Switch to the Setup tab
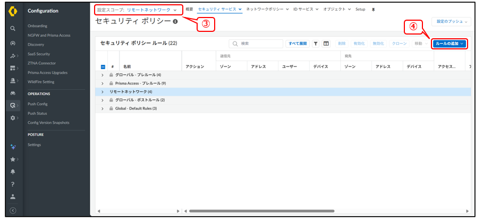Image resolution: width=483 pixels, height=222 pixels. pyautogui.click(x=360, y=9)
